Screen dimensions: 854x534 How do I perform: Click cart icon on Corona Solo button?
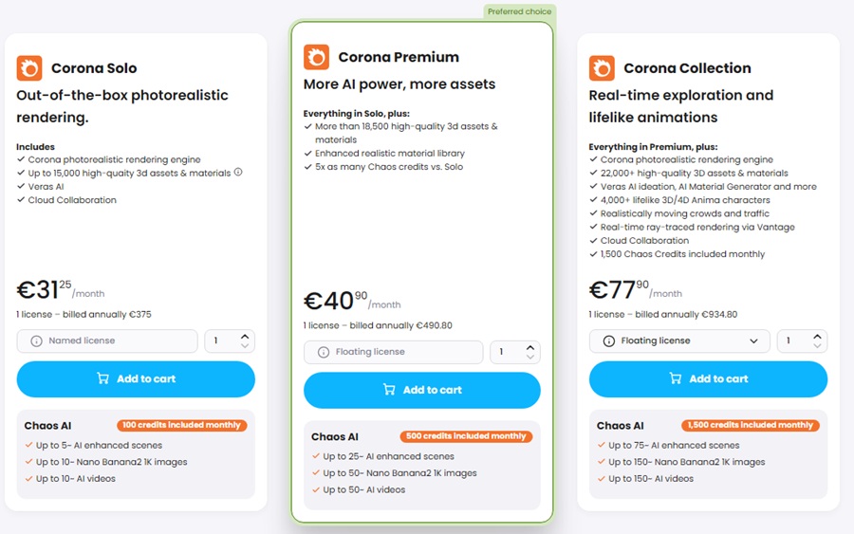(x=102, y=378)
